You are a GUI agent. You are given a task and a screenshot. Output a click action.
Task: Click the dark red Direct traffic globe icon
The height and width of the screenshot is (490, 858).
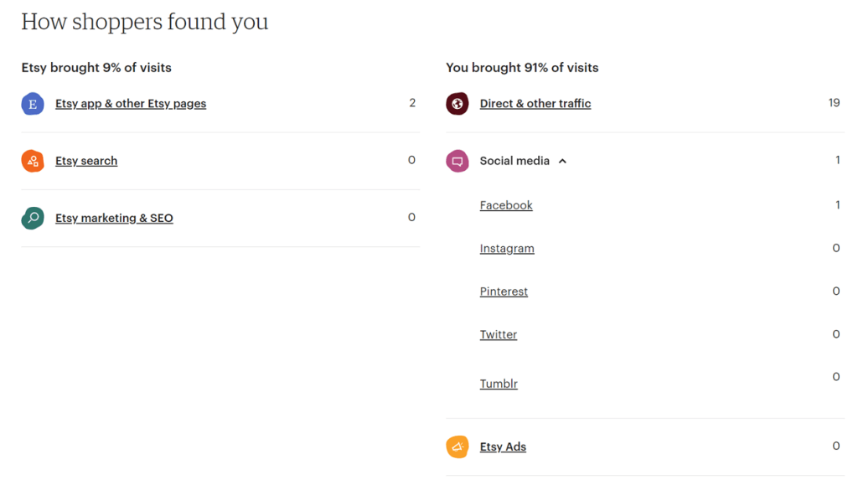coord(457,104)
